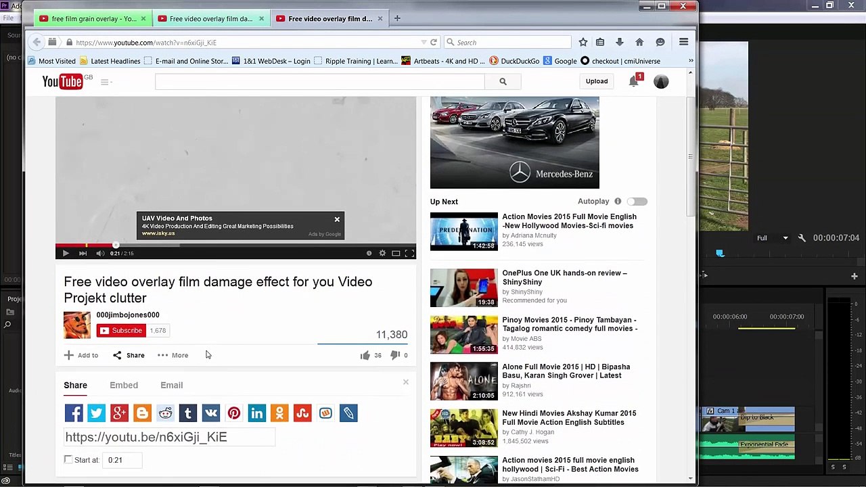Click the thumbs-down dislike button

(x=395, y=355)
